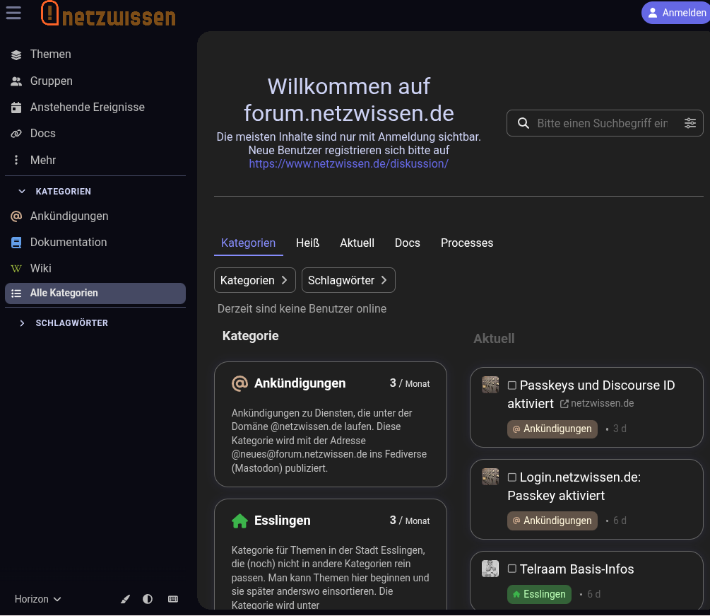Switch to the Processes tab
The image size is (710, 616).
[x=467, y=243]
